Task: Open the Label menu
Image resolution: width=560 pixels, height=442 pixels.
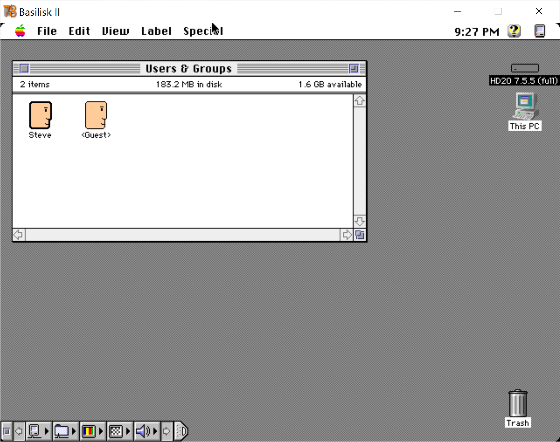Action: pos(156,31)
